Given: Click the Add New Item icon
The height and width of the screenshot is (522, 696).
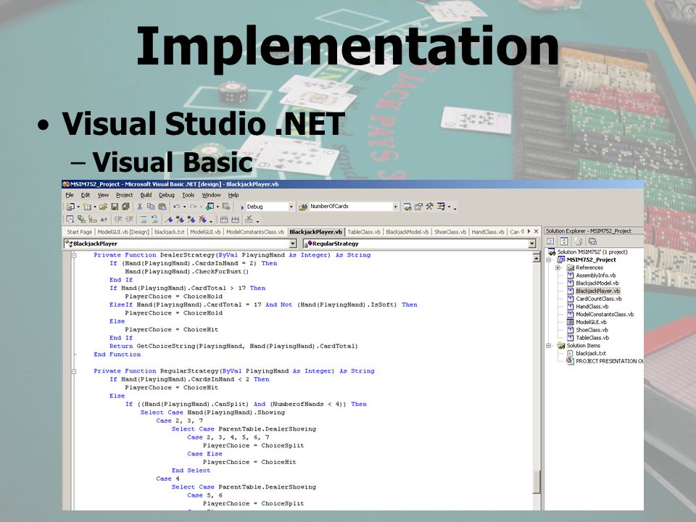Looking at the screenshot, I should [x=88, y=207].
